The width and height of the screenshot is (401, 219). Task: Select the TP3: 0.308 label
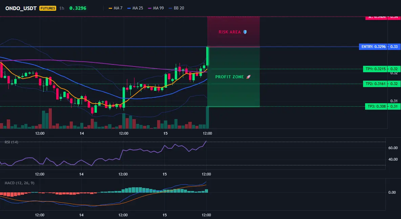(376, 106)
